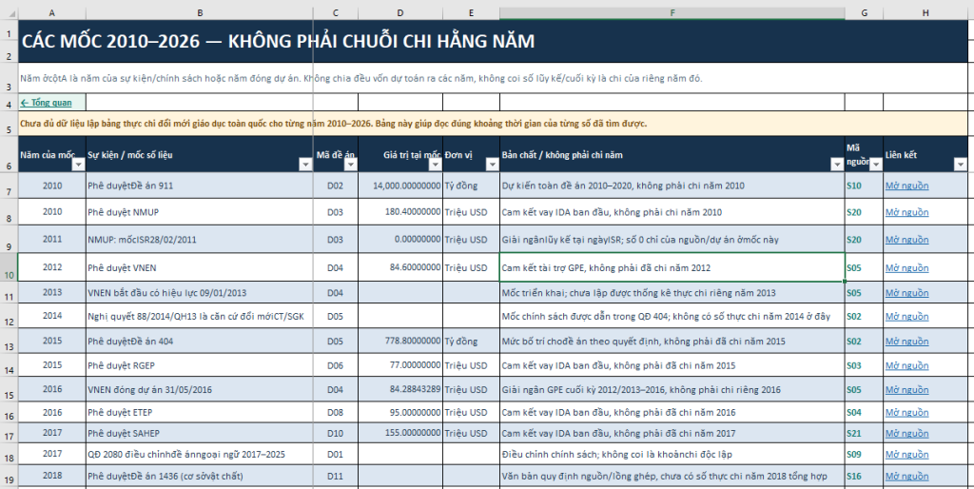Click the title cell CÁC MỐC 2010–2026
974x489 pixels.
click(494, 41)
